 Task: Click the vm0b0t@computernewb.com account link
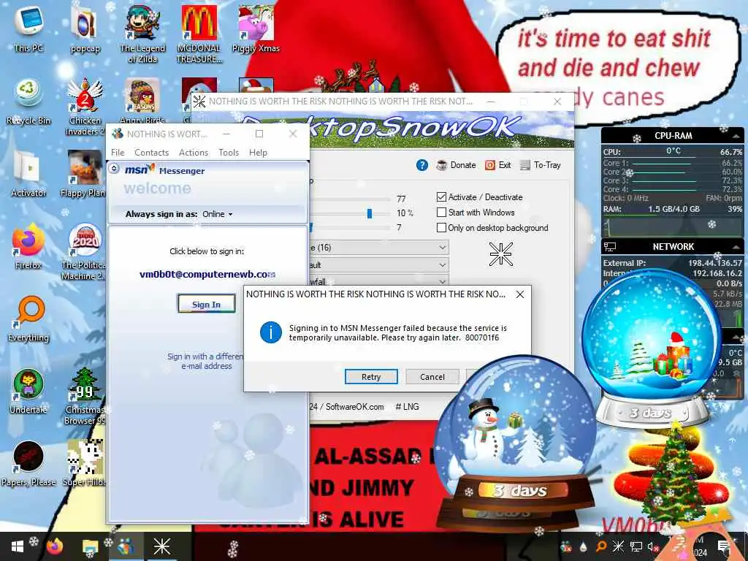tap(207, 275)
